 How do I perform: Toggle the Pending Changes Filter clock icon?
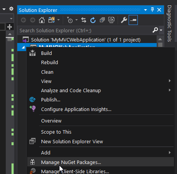pos(70,20)
